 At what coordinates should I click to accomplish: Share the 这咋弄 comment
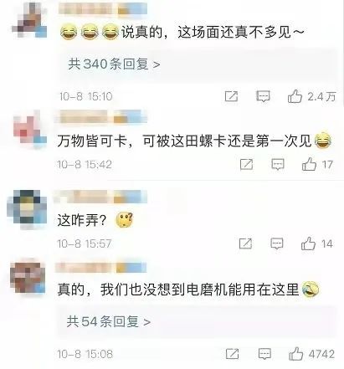click(246, 243)
